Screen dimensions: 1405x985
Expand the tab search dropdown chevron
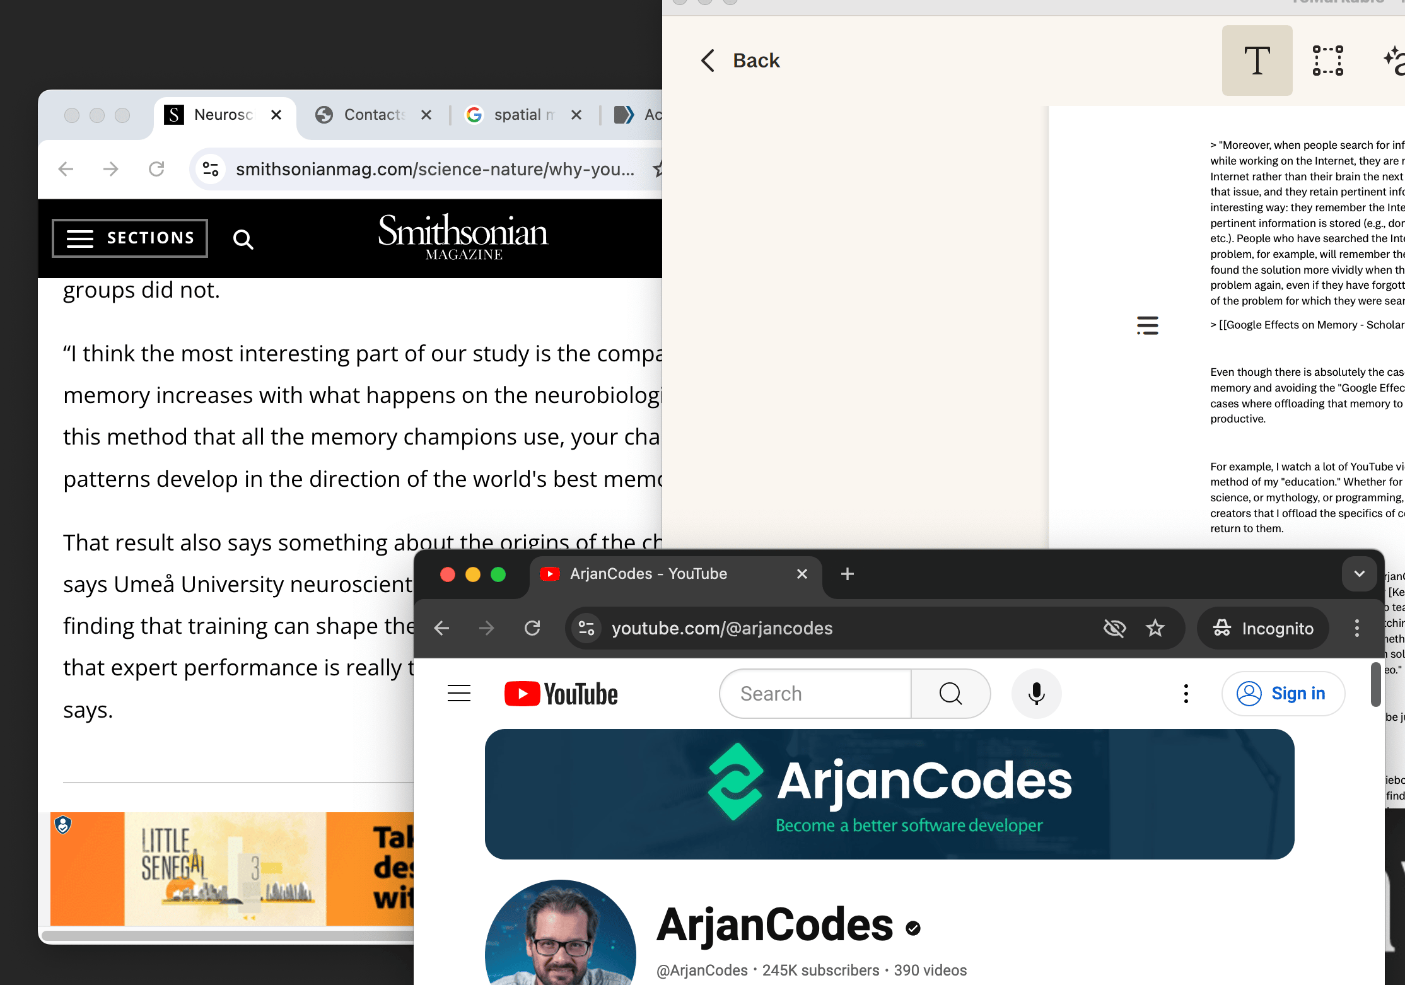coord(1359,574)
